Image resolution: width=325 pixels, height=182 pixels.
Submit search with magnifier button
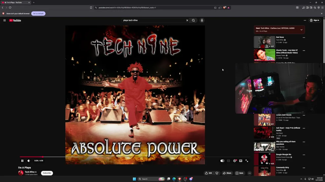coord(193,20)
